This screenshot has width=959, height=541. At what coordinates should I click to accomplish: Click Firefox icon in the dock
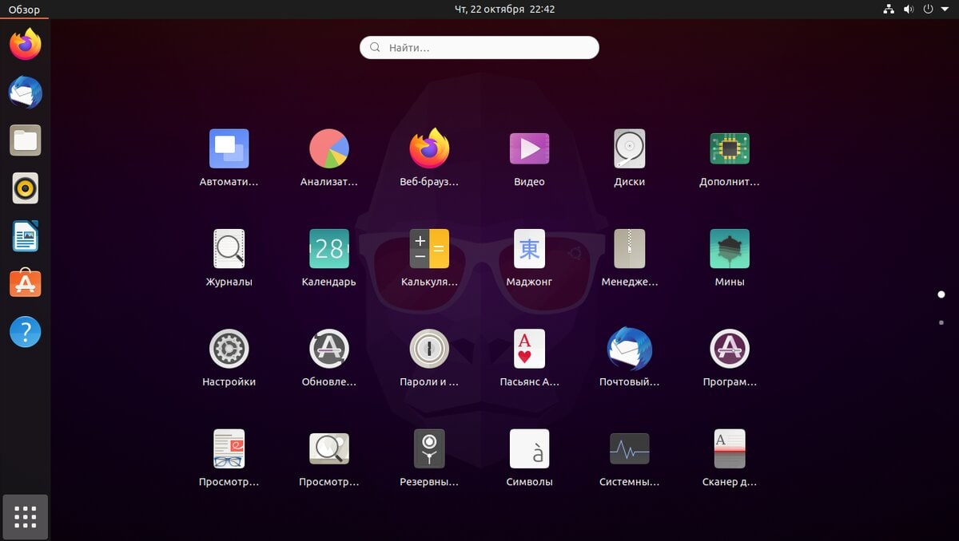click(26, 44)
